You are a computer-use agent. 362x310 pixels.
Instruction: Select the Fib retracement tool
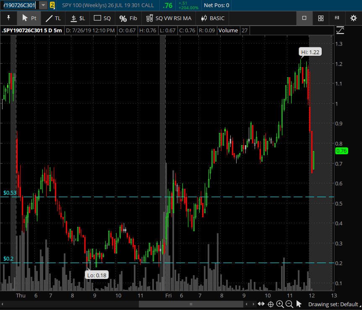(x=128, y=18)
